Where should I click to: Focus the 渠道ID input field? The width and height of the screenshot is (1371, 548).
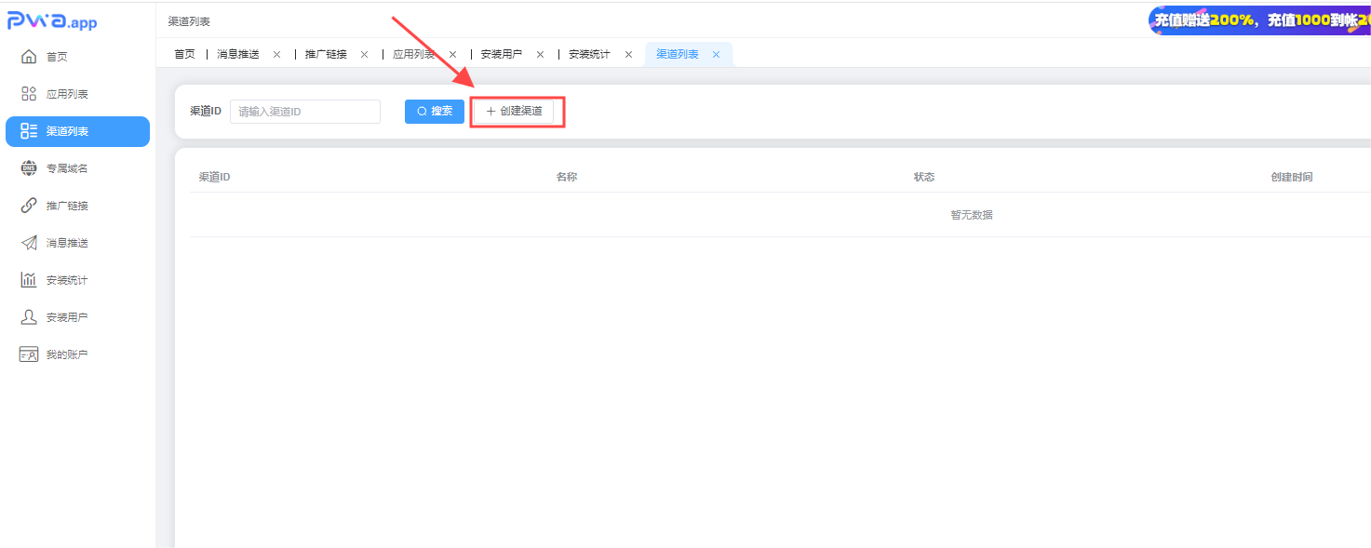(305, 112)
